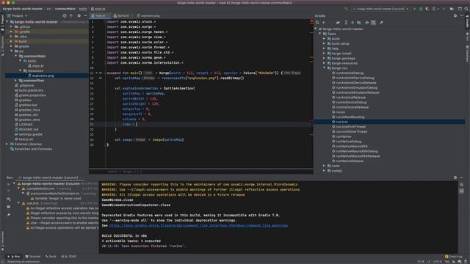The height and width of the screenshot is (264, 470).
Task: Select main.kt in Project tree
Action: pyautogui.click(x=37, y=66)
